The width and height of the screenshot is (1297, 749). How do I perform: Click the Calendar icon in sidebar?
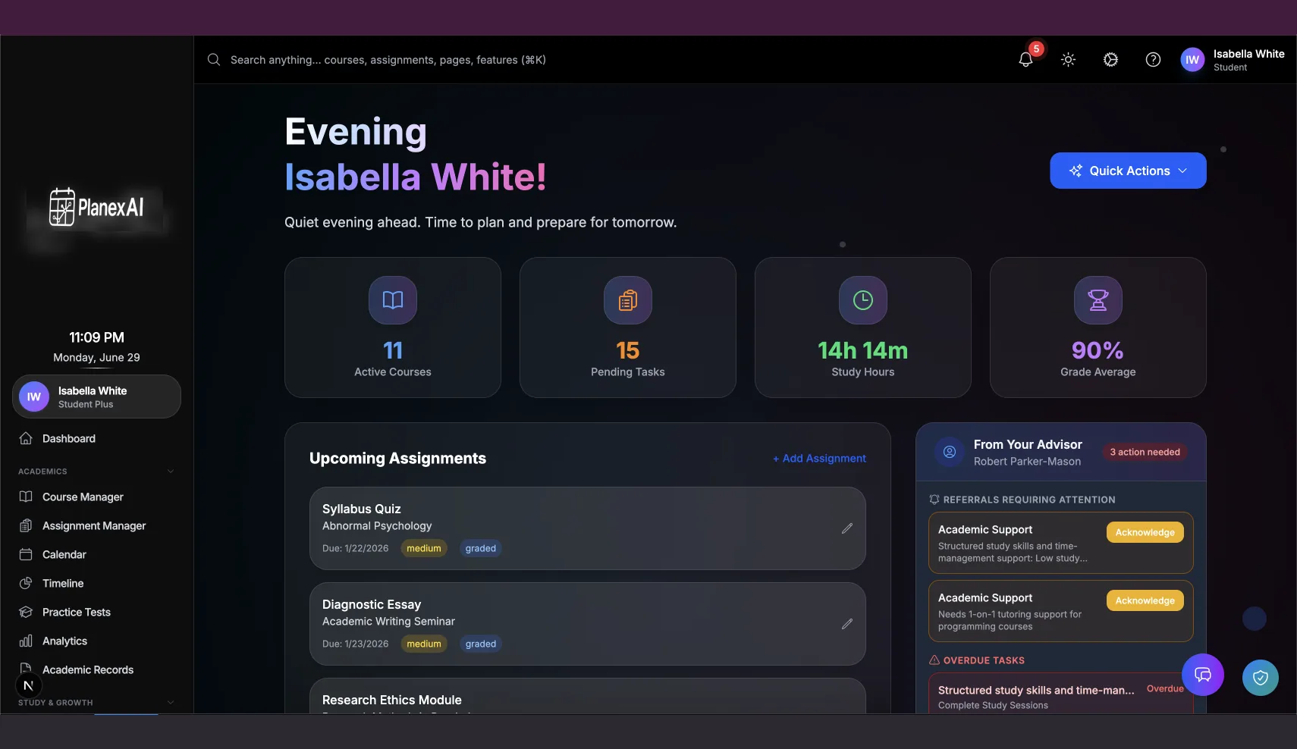tap(26, 555)
